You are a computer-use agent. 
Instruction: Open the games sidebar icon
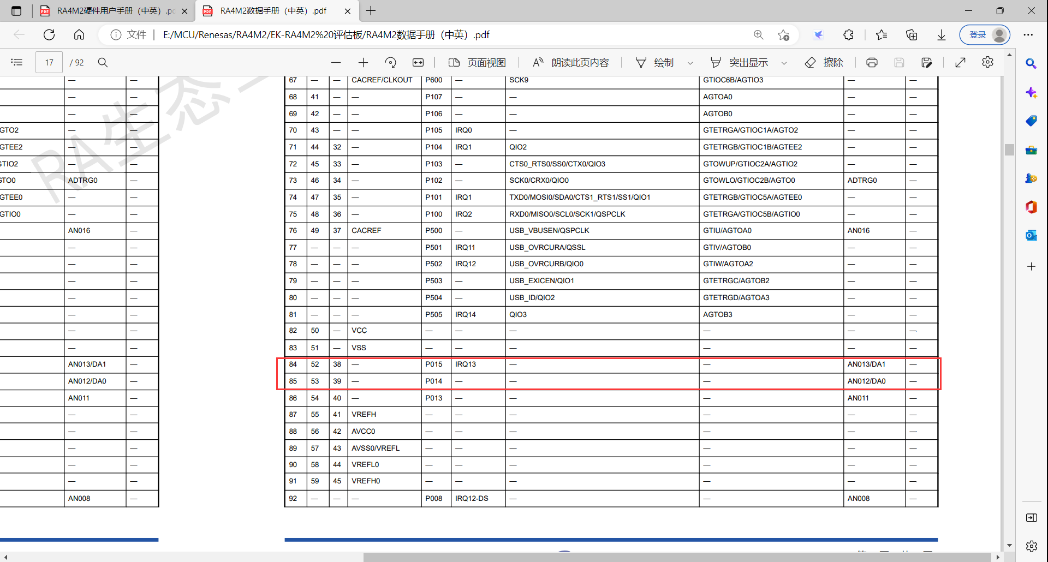(x=1031, y=178)
